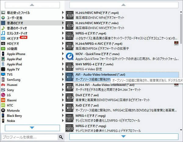Click the 普通のビデオ filmstrip icon
Viewport: 183px width, 142px height.
3,23
